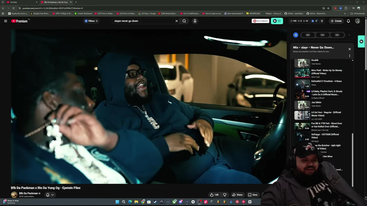The width and height of the screenshot is (367, 206).
Task: Click the blue vidIQ logo icon
Action: point(296,35)
